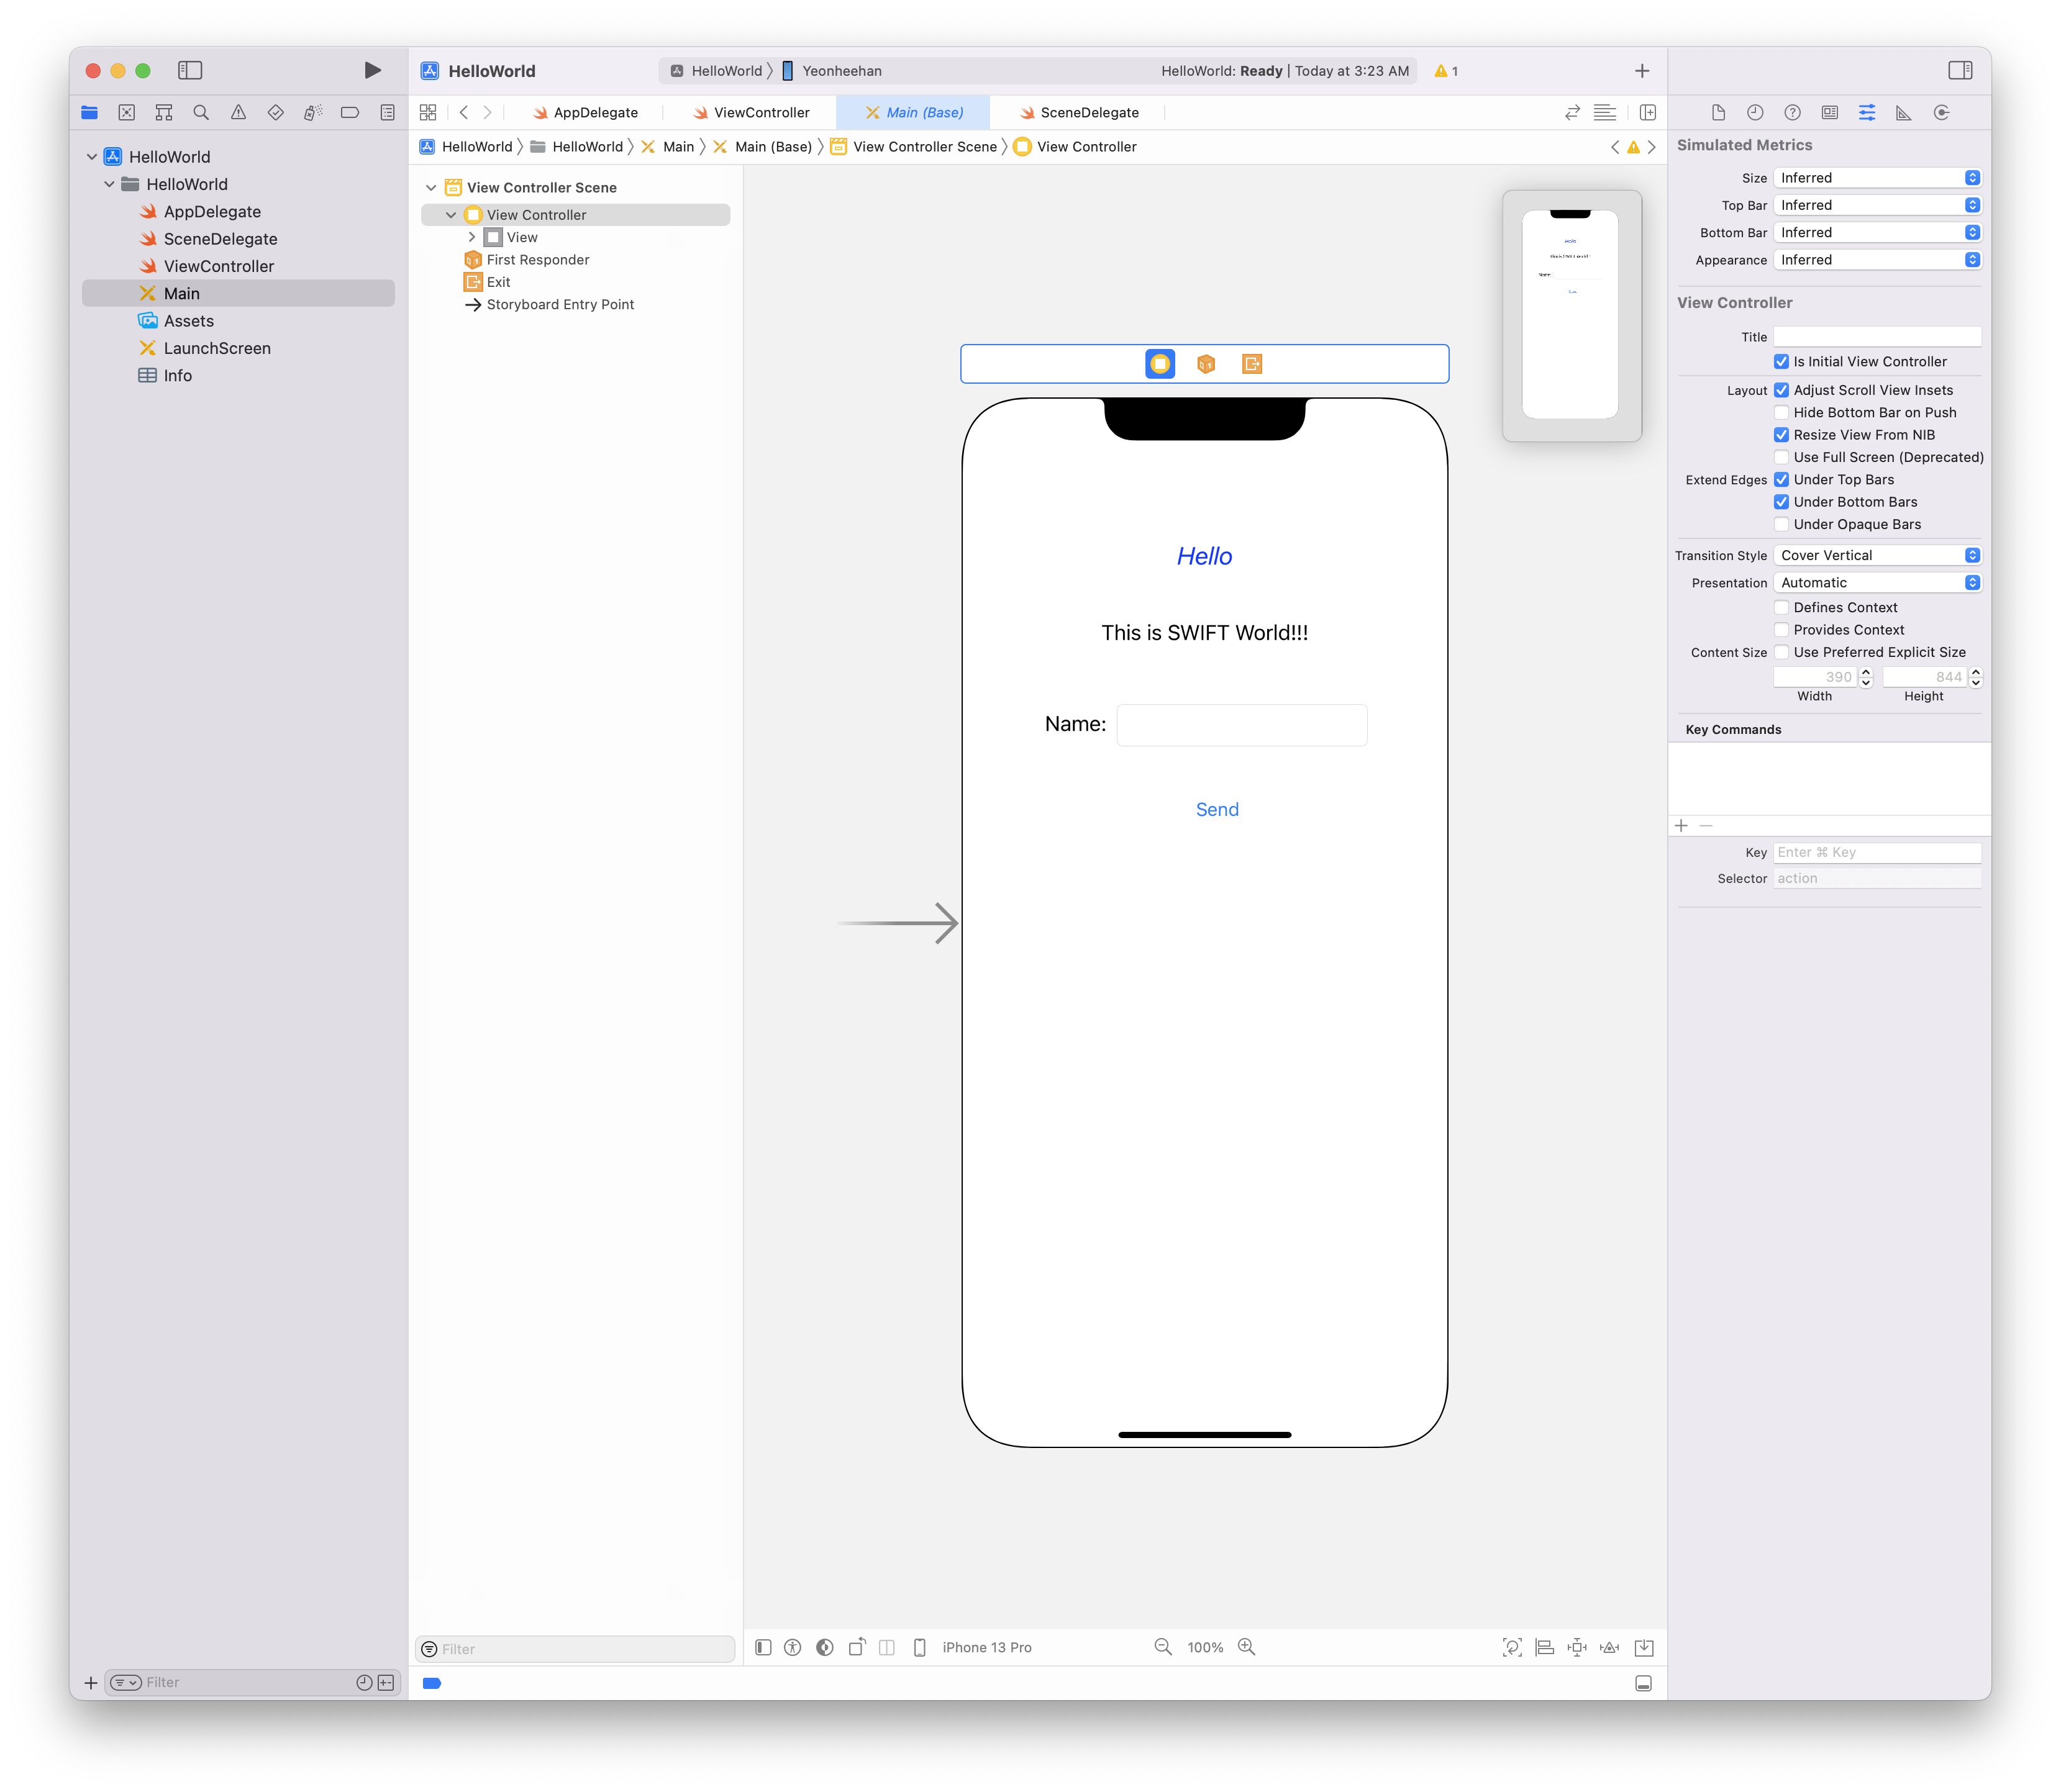This screenshot has height=1792, width=2061.
Task: Select the Main (Base) tab
Action: pos(914,113)
